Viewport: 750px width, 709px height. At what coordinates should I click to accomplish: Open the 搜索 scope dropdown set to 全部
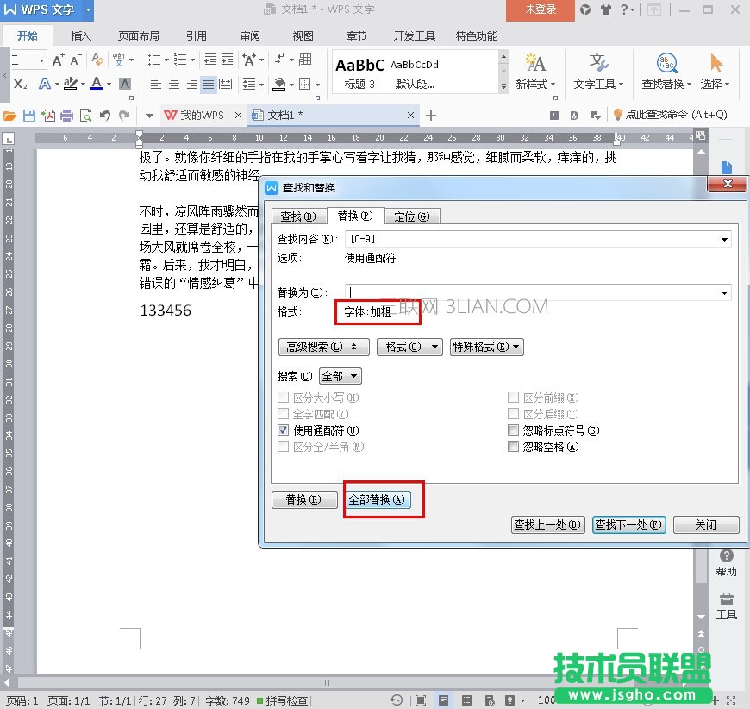(x=340, y=377)
